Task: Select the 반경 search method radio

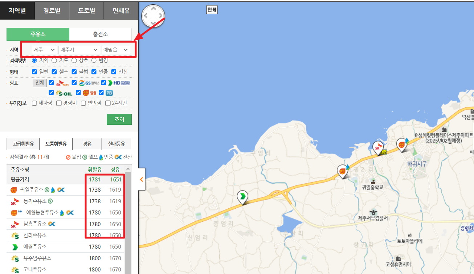Action: tap(94, 60)
